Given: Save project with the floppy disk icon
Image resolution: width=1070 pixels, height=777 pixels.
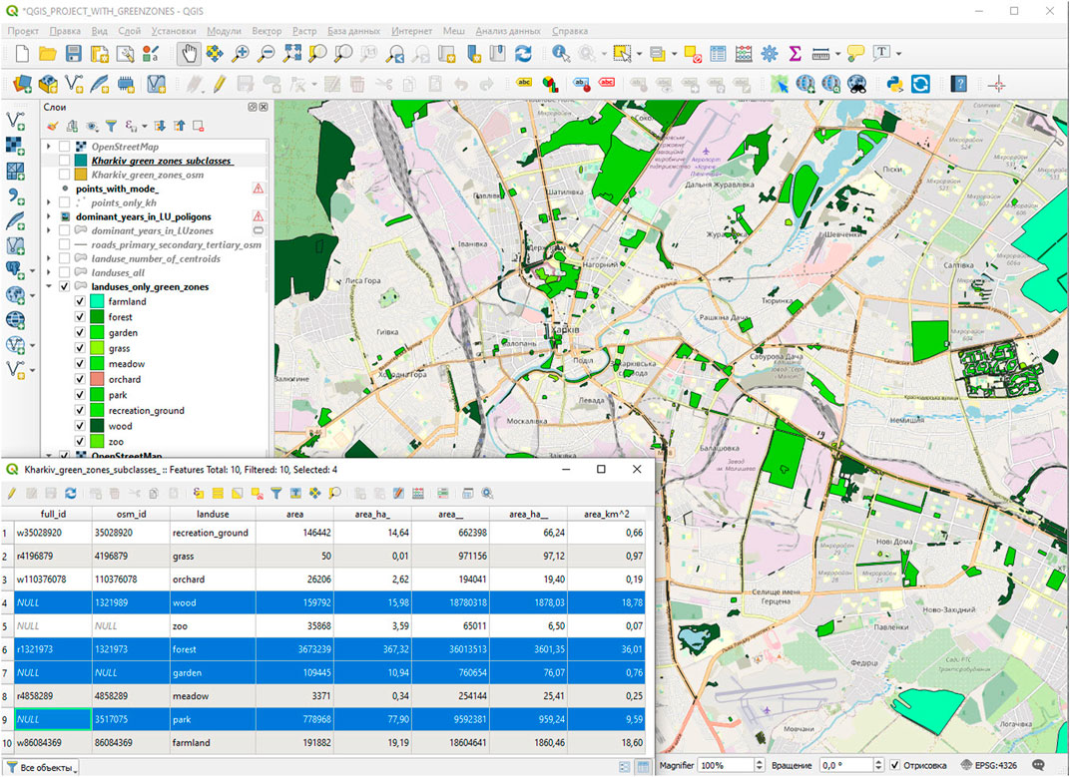Looking at the screenshot, I should pos(74,53).
